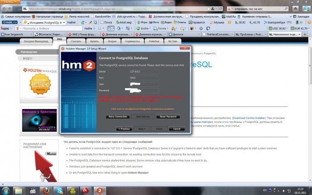
Task: Click the browser forward arrow
Action: pyautogui.click(x=9, y=9)
